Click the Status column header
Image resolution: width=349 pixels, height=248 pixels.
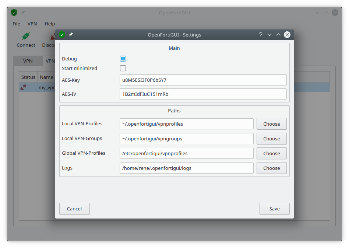[28, 77]
